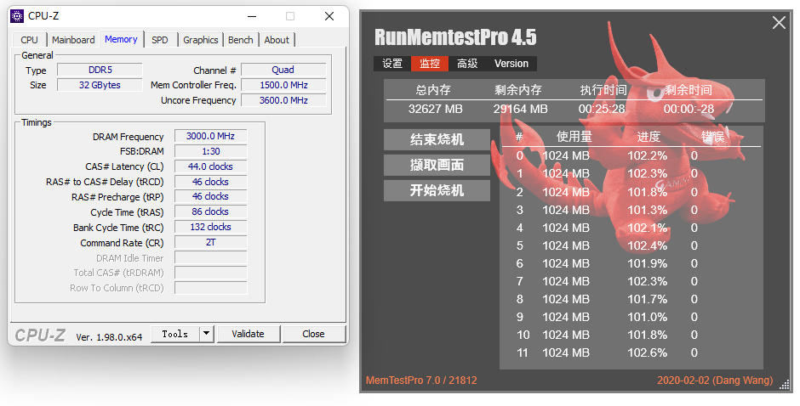Image resolution: width=800 pixels, height=406 pixels.
Task: Click the Cycle Time 86 clocks value
Action: click(211, 211)
